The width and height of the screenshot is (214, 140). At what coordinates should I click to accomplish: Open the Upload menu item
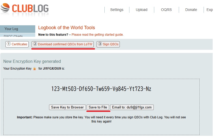141,10
